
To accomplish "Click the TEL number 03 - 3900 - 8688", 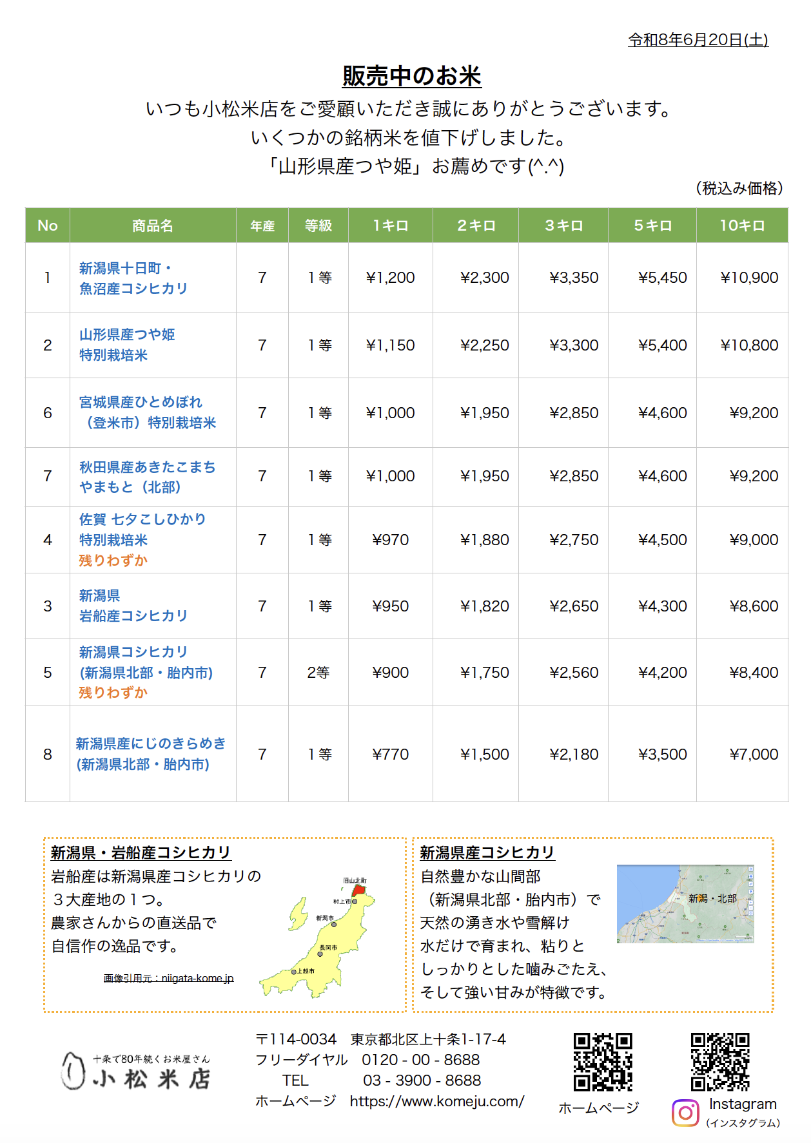I will (422, 1081).
